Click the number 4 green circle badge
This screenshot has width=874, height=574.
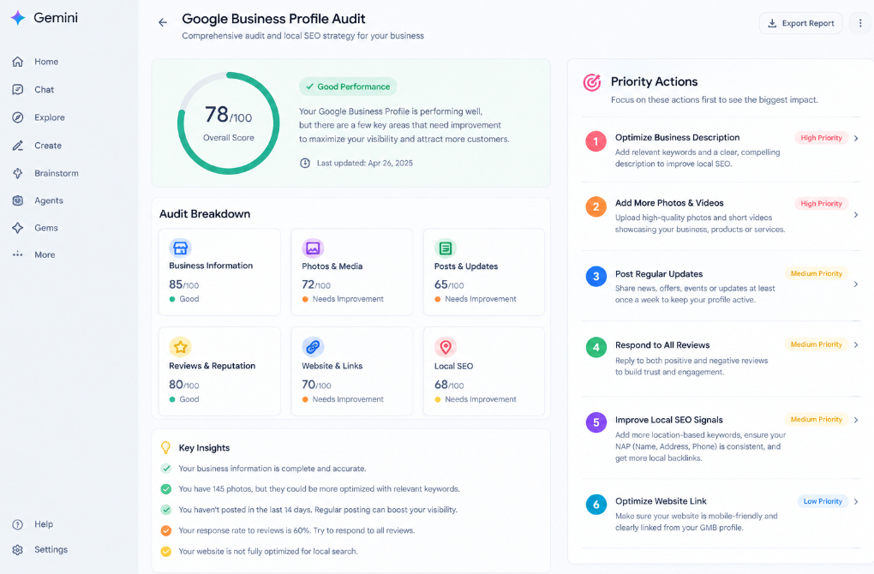(x=596, y=348)
